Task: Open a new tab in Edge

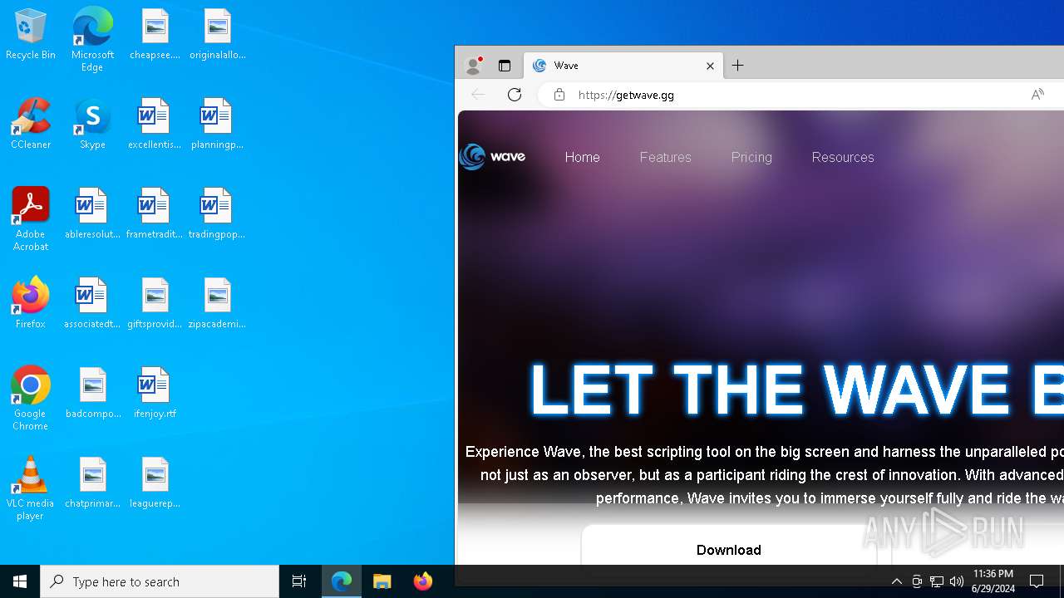Action: (737, 66)
